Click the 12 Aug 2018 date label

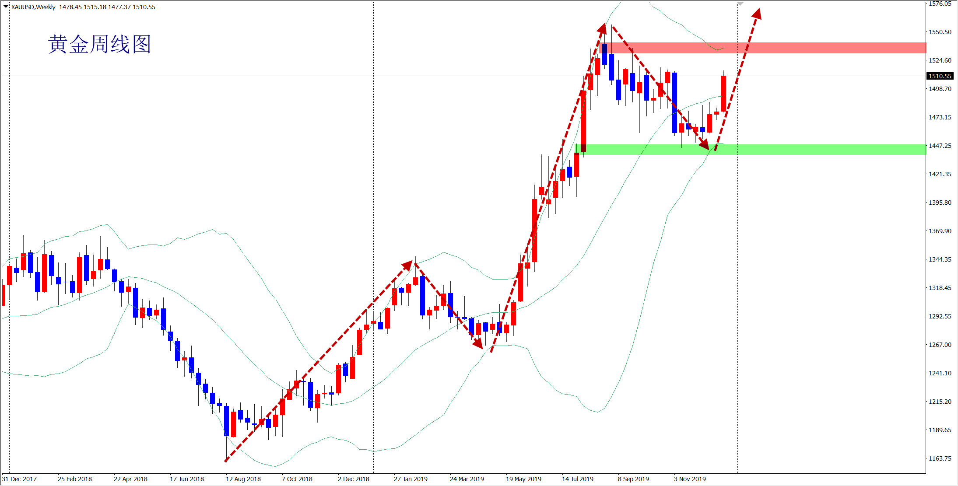click(243, 479)
